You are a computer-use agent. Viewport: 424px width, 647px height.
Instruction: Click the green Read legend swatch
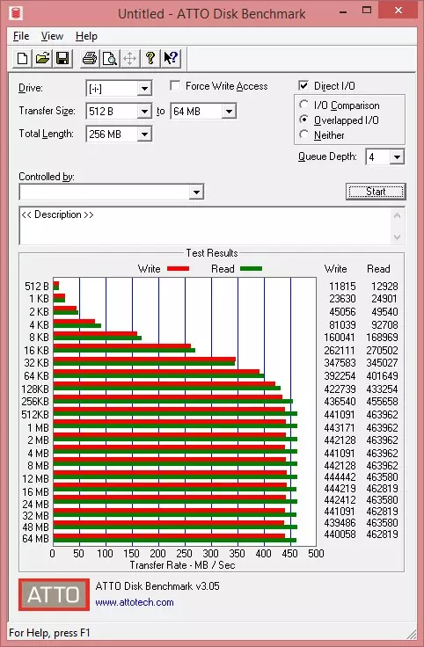pyautogui.click(x=251, y=269)
